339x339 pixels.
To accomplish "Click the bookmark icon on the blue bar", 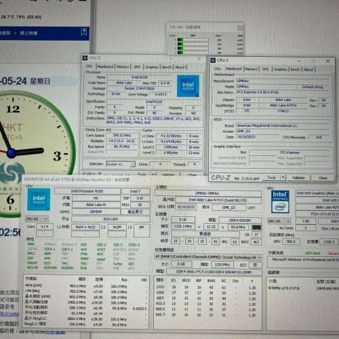I will tap(84, 32).
